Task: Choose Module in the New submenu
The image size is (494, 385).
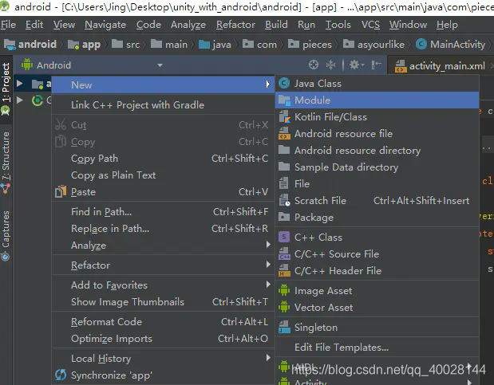Action: point(377,100)
